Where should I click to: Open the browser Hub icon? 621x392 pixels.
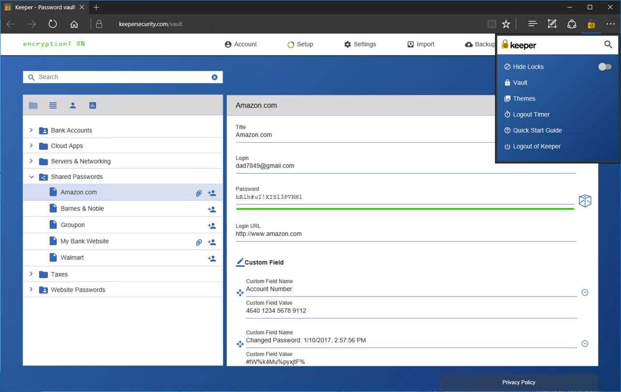[x=532, y=24]
